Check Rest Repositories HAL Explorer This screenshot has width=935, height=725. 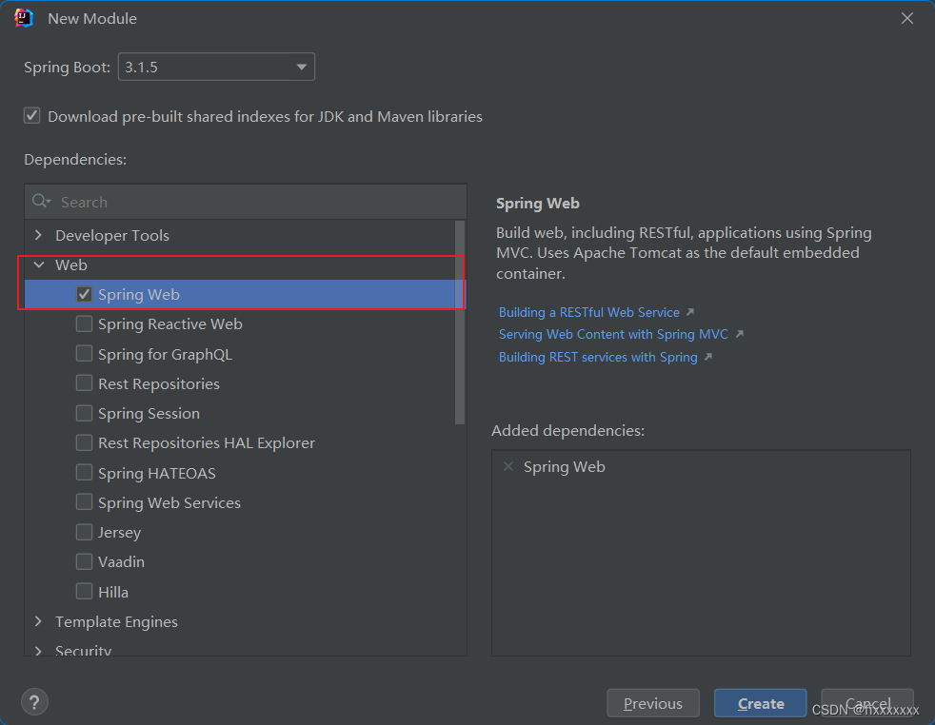coord(84,443)
